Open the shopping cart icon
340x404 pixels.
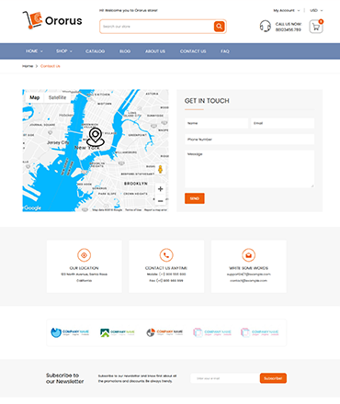[316, 27]
